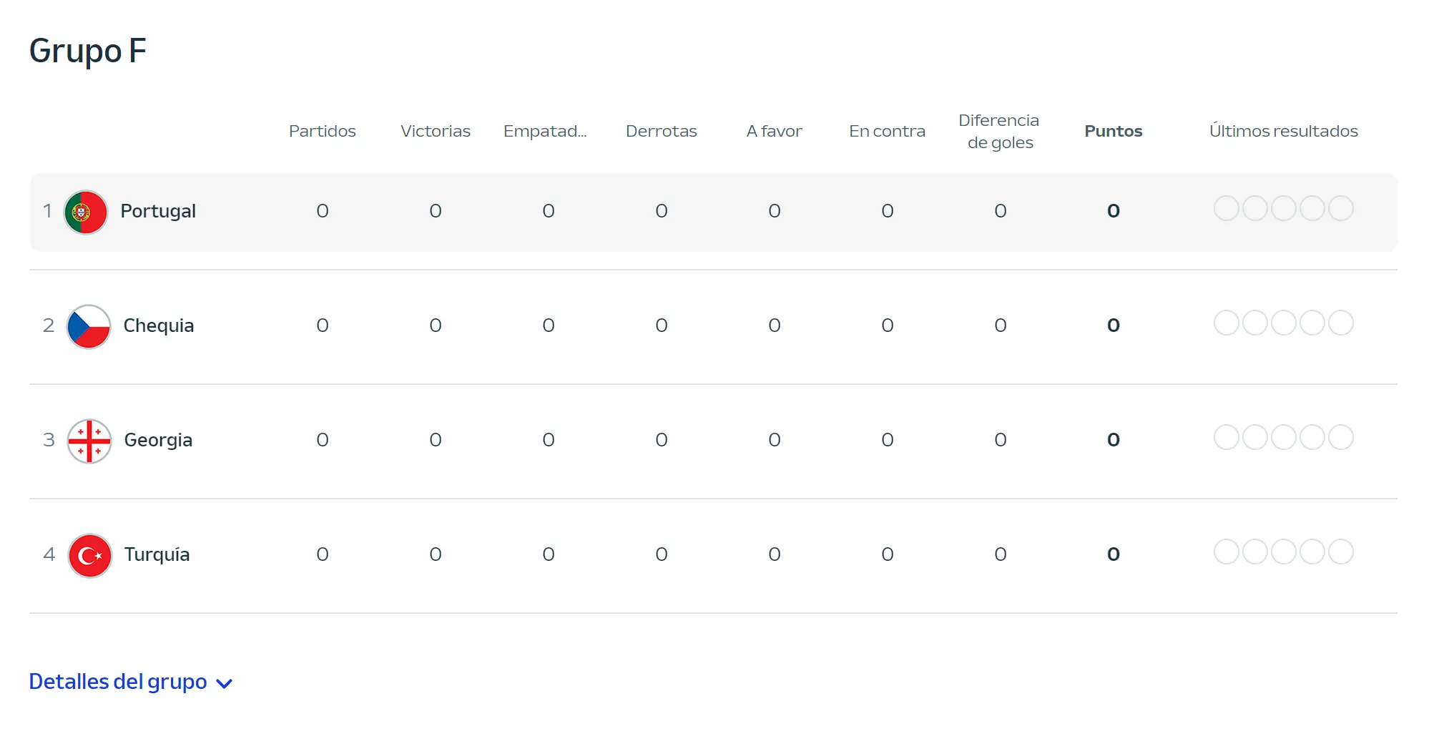Click Chequia's Diferencia de goles value

click(1001, 325)
